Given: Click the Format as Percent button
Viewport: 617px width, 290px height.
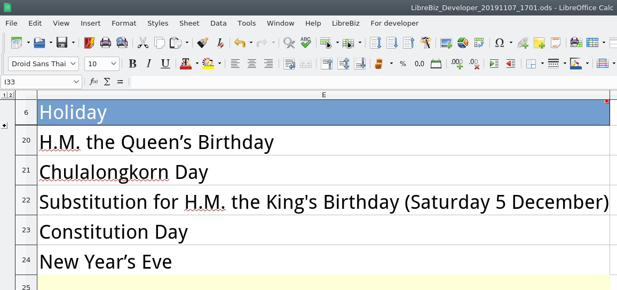Looking at the screenshot, I should click(403, 64).
